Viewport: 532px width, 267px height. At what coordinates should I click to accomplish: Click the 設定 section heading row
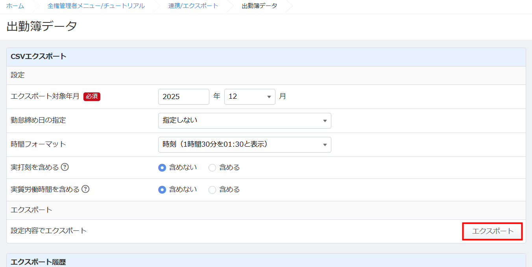point(18,75)
